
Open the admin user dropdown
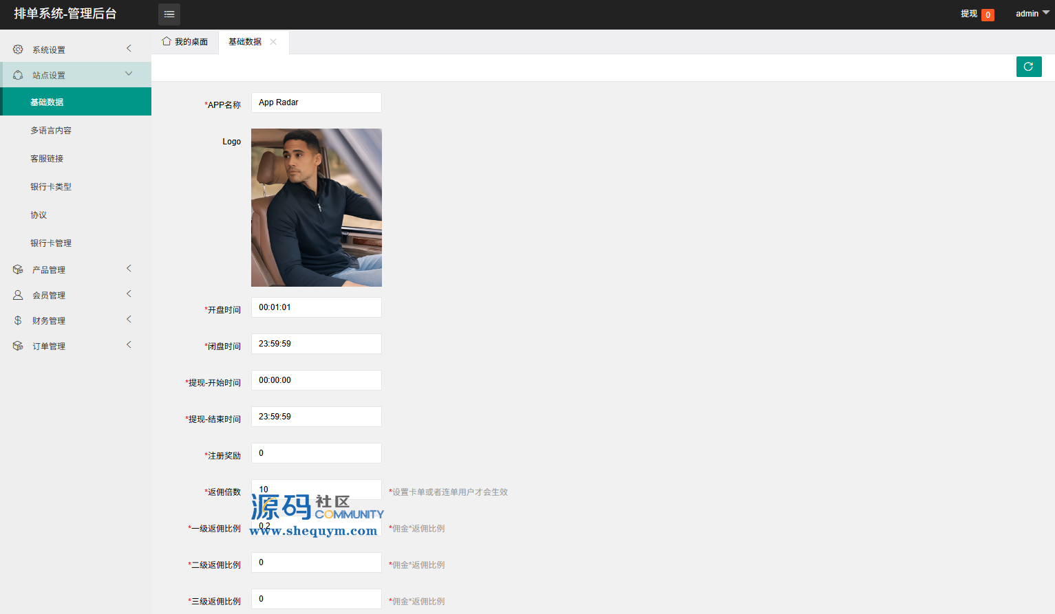pyautogui.click(x=1032, y=14)
